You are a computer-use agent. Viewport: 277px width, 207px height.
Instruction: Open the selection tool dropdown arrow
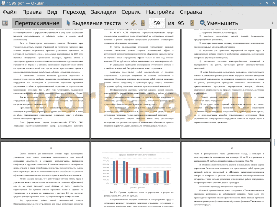(127, 23)
